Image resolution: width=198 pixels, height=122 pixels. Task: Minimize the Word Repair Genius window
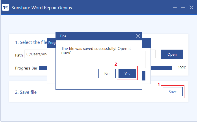point(183,7)
